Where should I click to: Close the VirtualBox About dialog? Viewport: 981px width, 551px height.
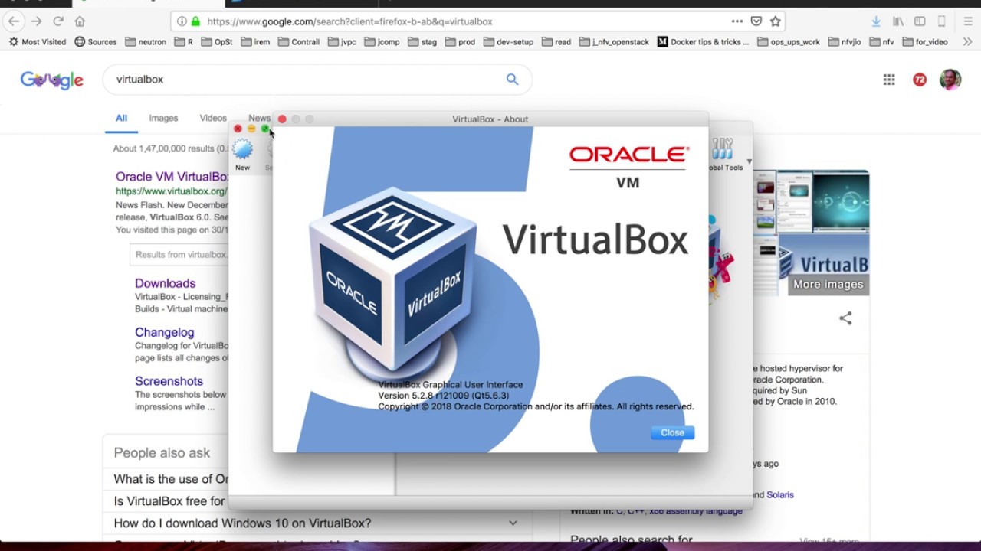click(672, 432)
